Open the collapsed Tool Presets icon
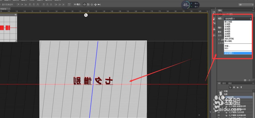The height and width of the screenshot is (118, 255). [214, 35]
